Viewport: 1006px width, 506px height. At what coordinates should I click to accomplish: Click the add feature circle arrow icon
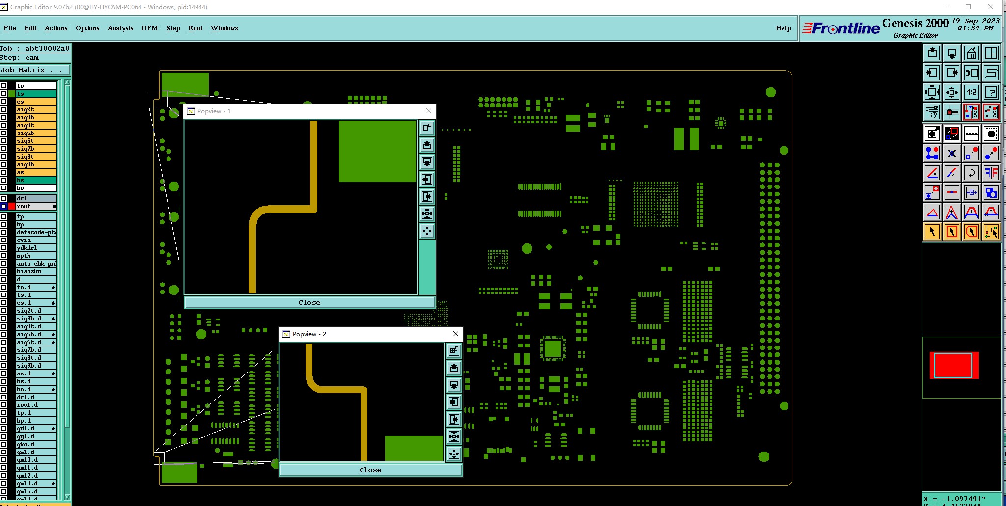(932, 133)
